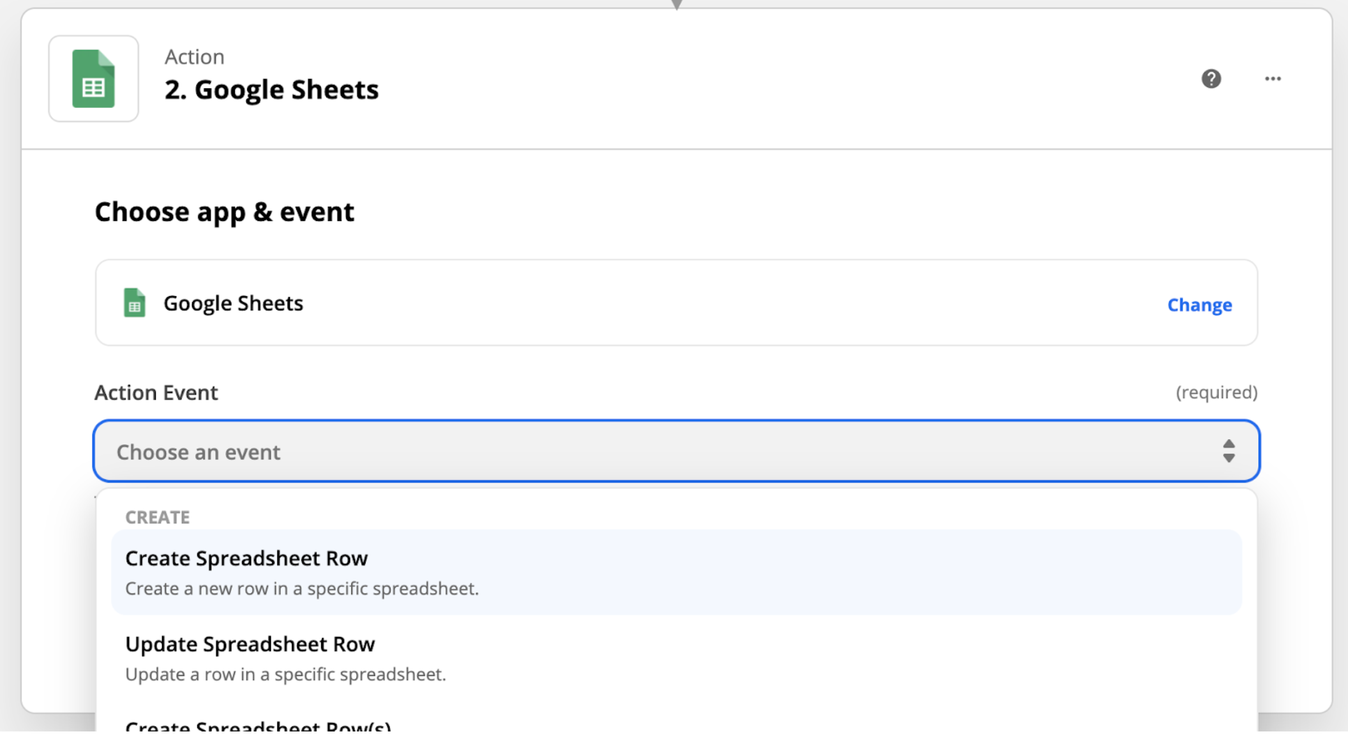Click the Choose app & event heading
The width and height of the screenshot is (1348, 734).
tap(225, 211)
